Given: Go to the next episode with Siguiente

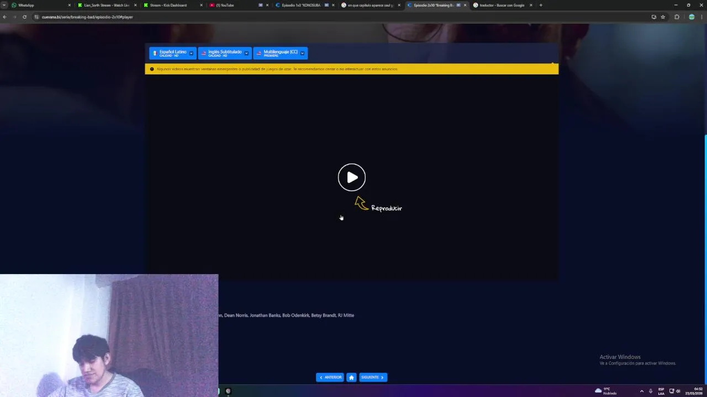Looking at the screenshot, I should click(373, 377).
